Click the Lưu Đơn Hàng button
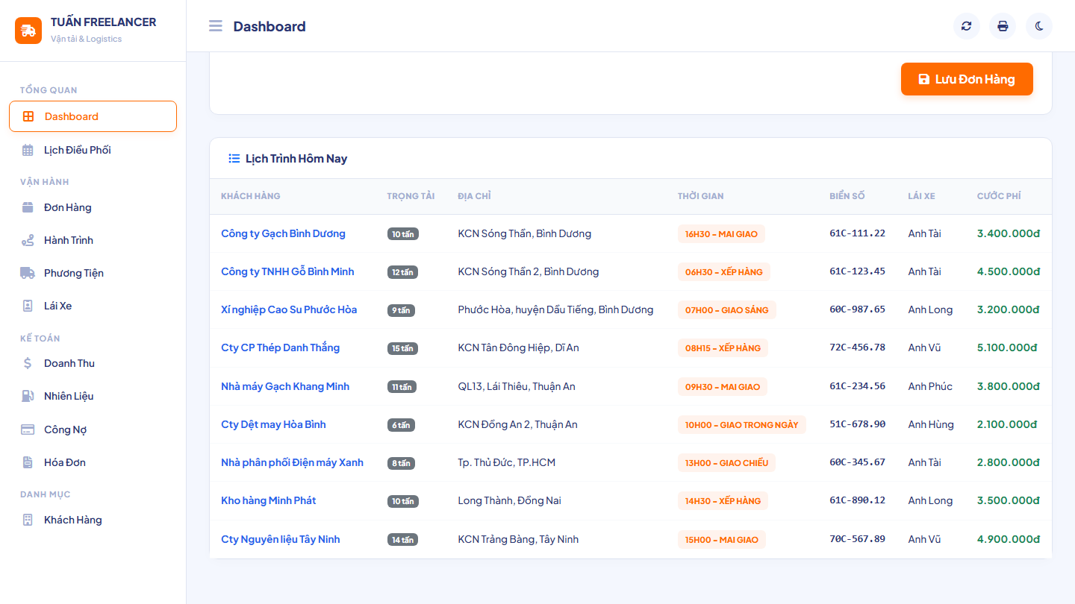The image size is (1075, 604). 967,79
